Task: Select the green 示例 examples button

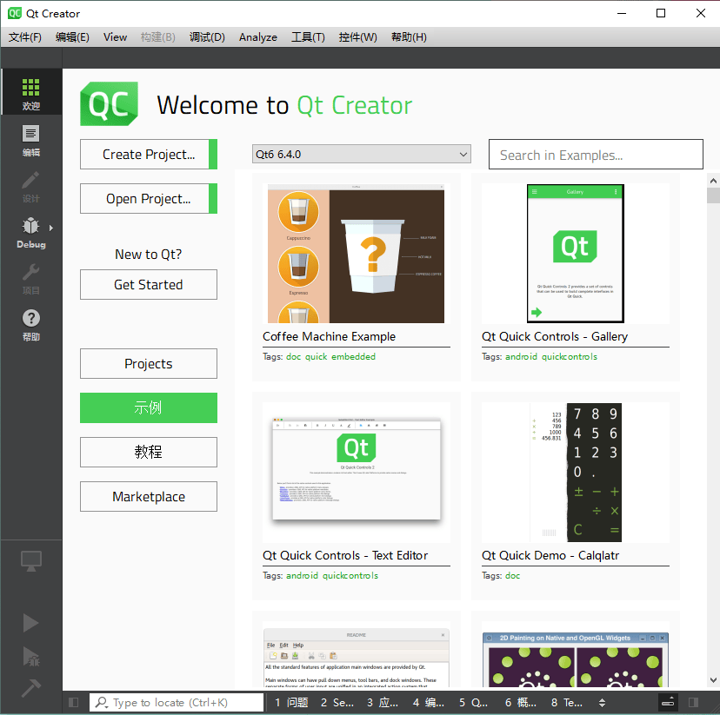Action: 149,407
